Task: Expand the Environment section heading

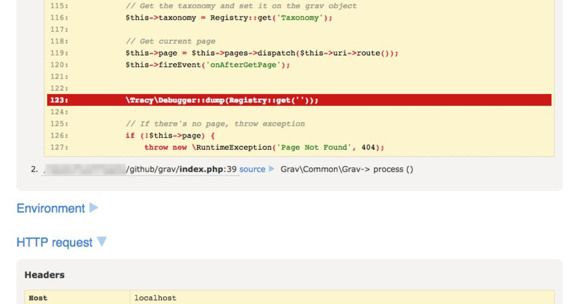Action: point(51,208)
